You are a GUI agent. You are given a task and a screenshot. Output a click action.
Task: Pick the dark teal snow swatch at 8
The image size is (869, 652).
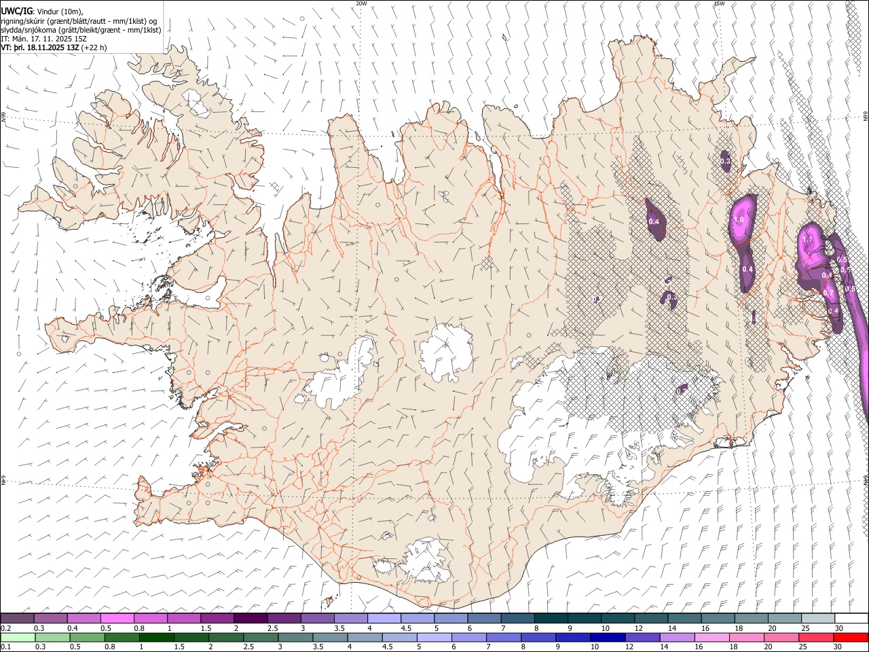551,618
